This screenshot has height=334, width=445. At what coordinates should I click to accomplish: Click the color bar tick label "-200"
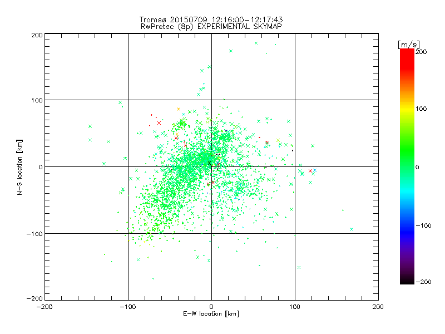pyautogui.click(x=423, y=282)
